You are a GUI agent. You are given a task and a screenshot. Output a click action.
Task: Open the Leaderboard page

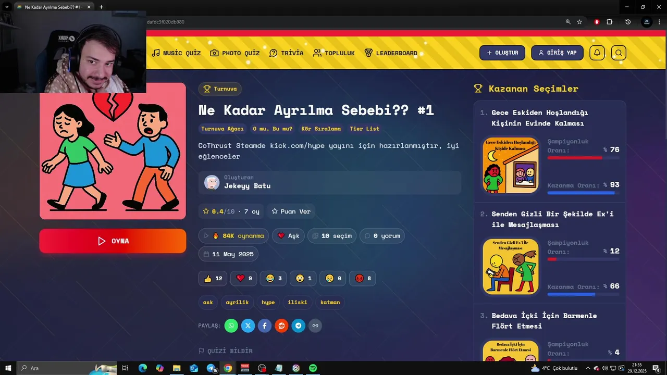click(x=391, y=53)
